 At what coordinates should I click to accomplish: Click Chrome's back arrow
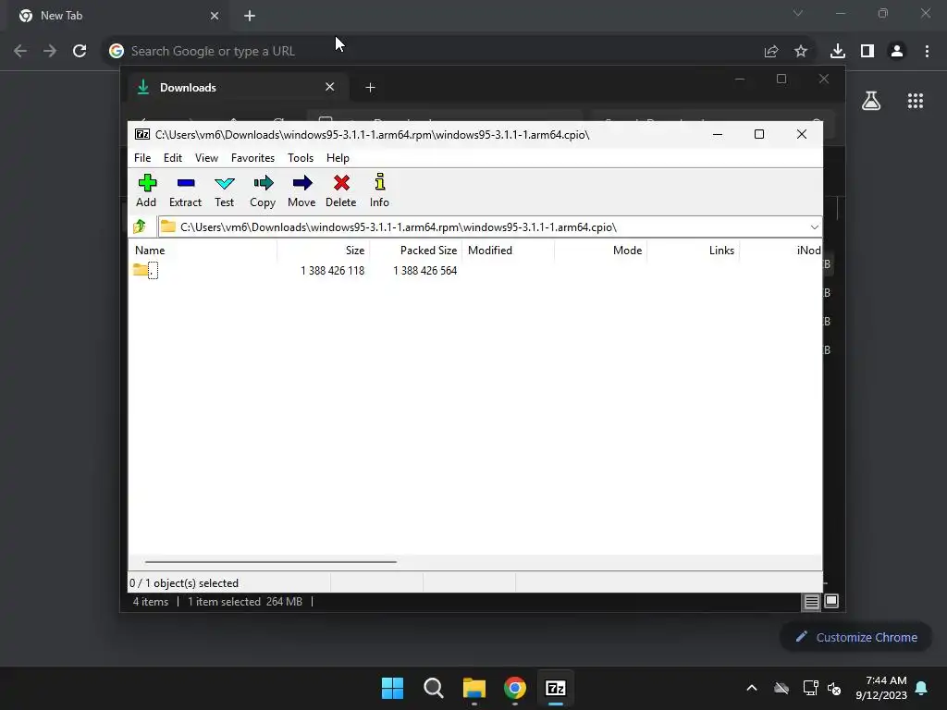pyautogui.click(x=20, y=51)
